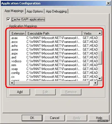The width and height of the screenshot is (112, 124).
Task: Click the horizontal scrollbar right arrow
Action: 95,83
